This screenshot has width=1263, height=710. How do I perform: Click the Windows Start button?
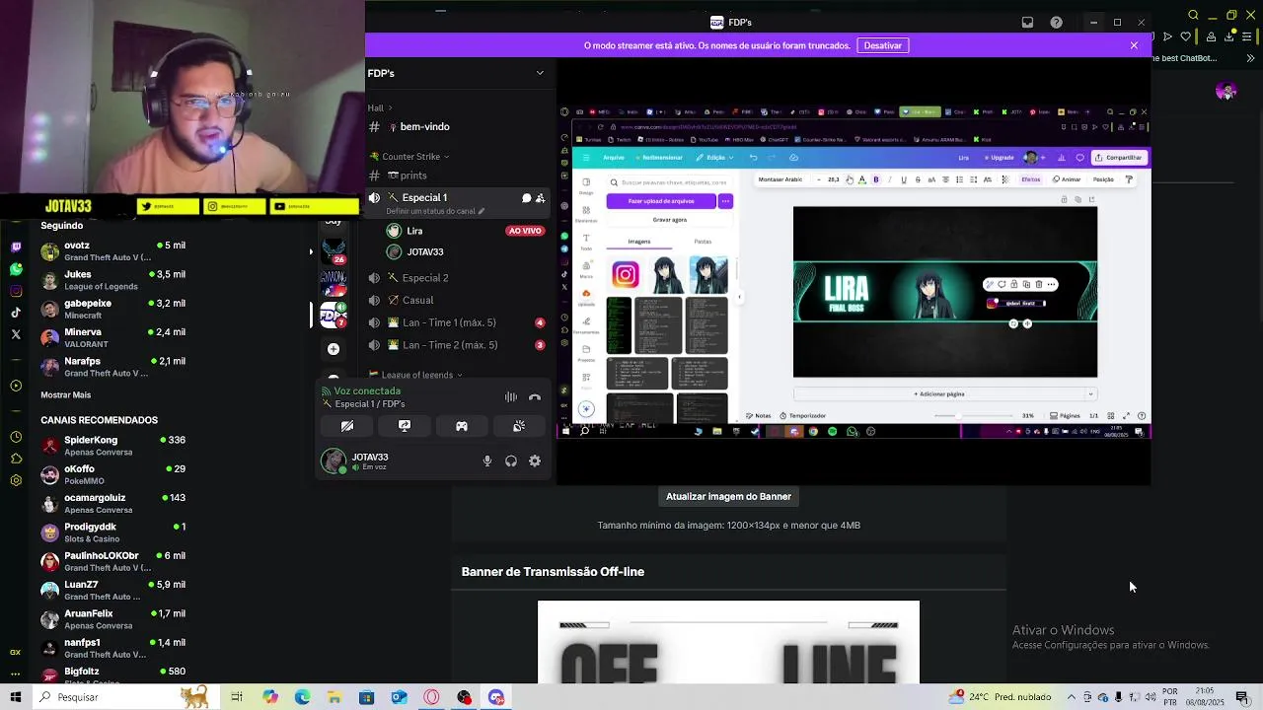(16, 697)
